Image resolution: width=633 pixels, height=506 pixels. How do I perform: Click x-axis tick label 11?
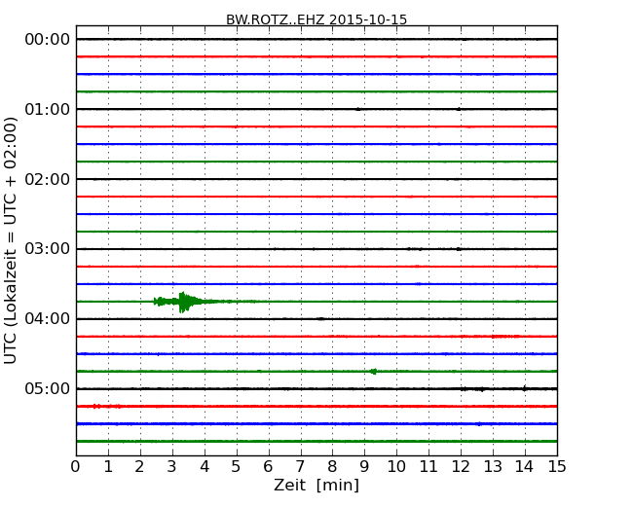tap(428, 467)
